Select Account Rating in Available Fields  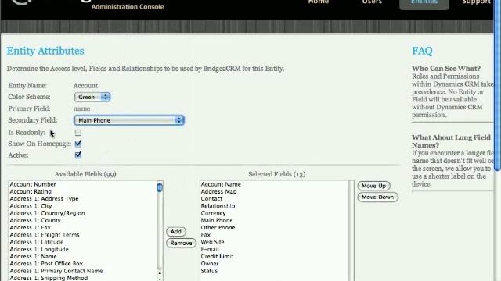click(x=83, y=191)
